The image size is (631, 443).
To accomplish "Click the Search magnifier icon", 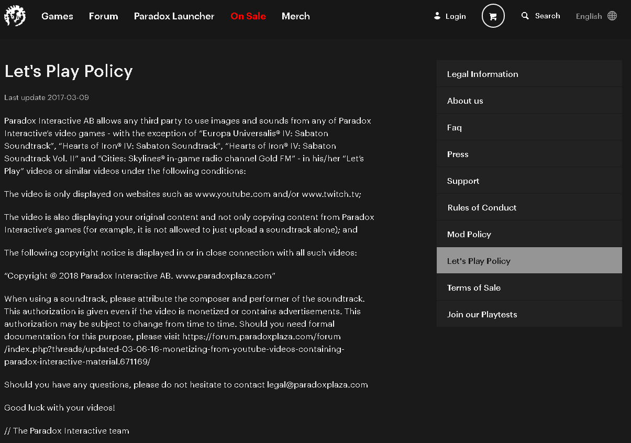I will [525, 16].
